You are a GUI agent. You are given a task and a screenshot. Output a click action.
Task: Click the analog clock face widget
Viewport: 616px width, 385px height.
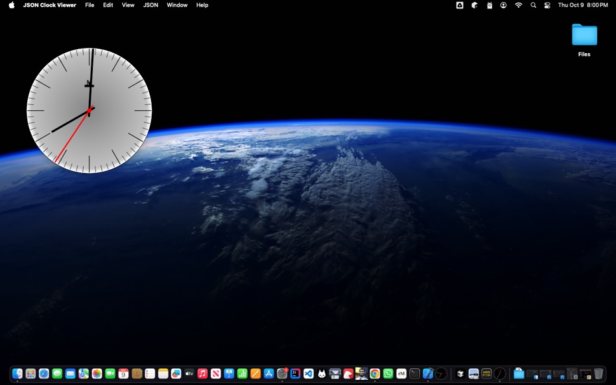tap(89, 110)
